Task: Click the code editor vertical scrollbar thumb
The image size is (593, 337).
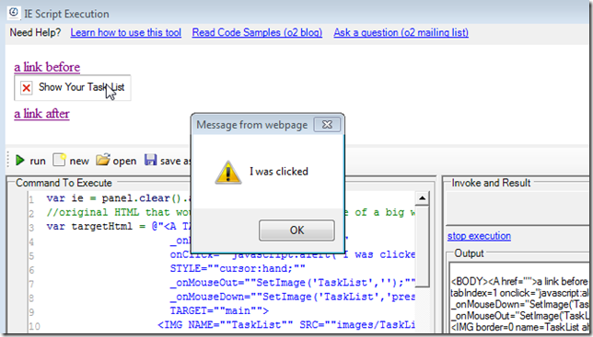Action: tap(422, 246)
